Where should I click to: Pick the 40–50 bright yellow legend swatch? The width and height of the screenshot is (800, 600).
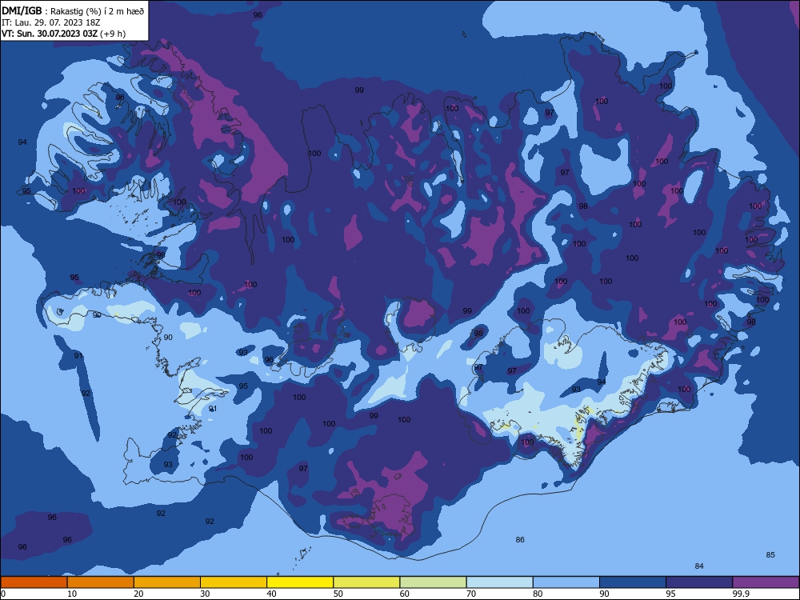(300, 582)
